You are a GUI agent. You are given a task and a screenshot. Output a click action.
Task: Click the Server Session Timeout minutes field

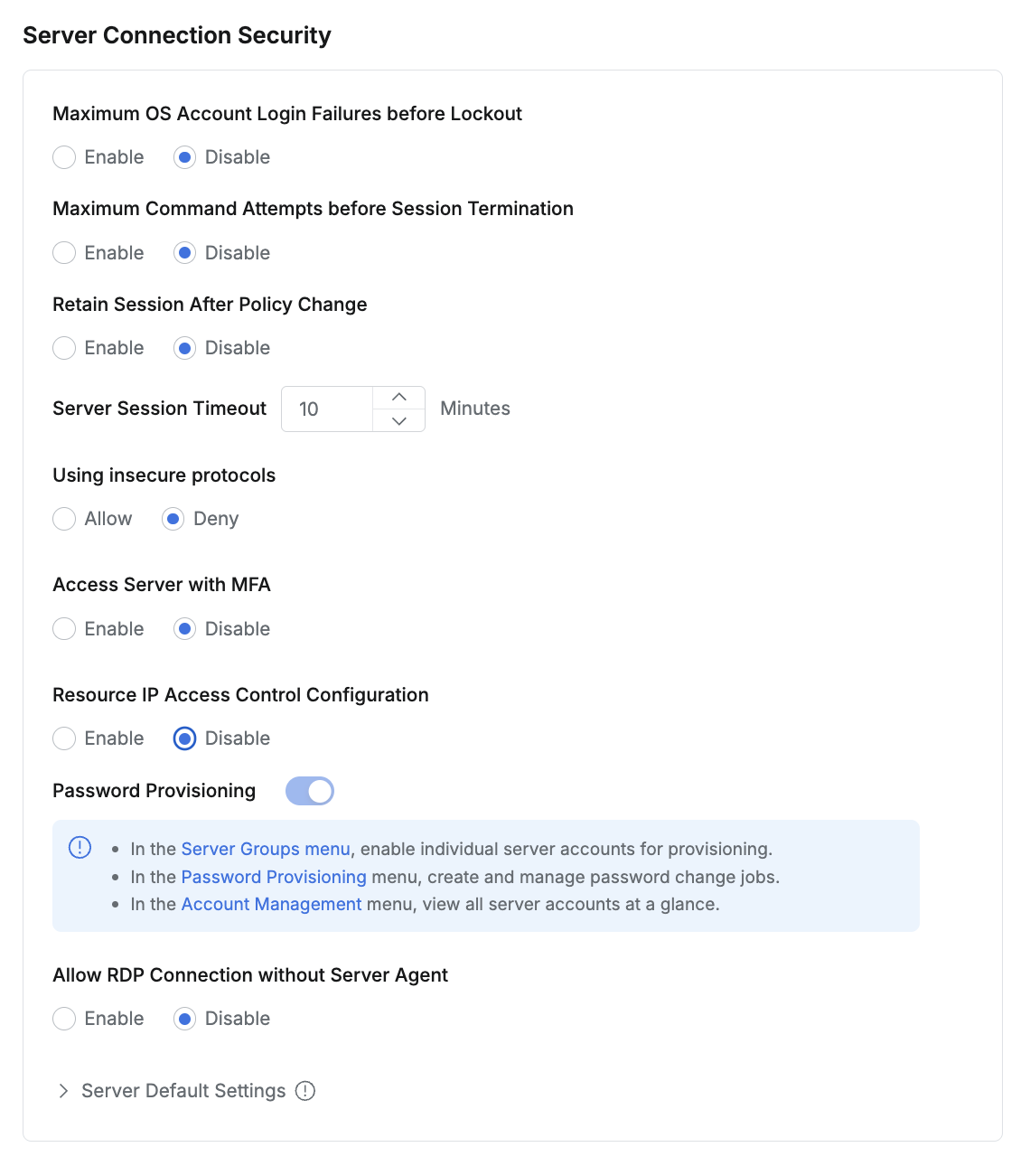327,409
